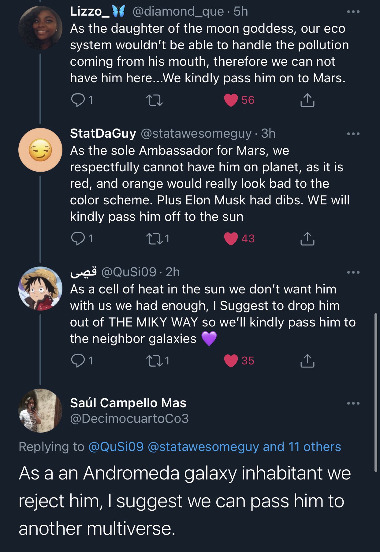Reply to StatDaGuy's Mars Ambassador tweet
This screenshot has width=380, height=552.
[x=78, y=239]
